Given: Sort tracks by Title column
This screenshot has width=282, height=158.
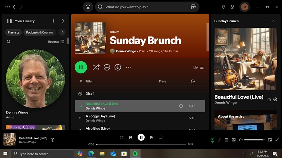Looking at the screenshot, I should click(x=88, y=81).
